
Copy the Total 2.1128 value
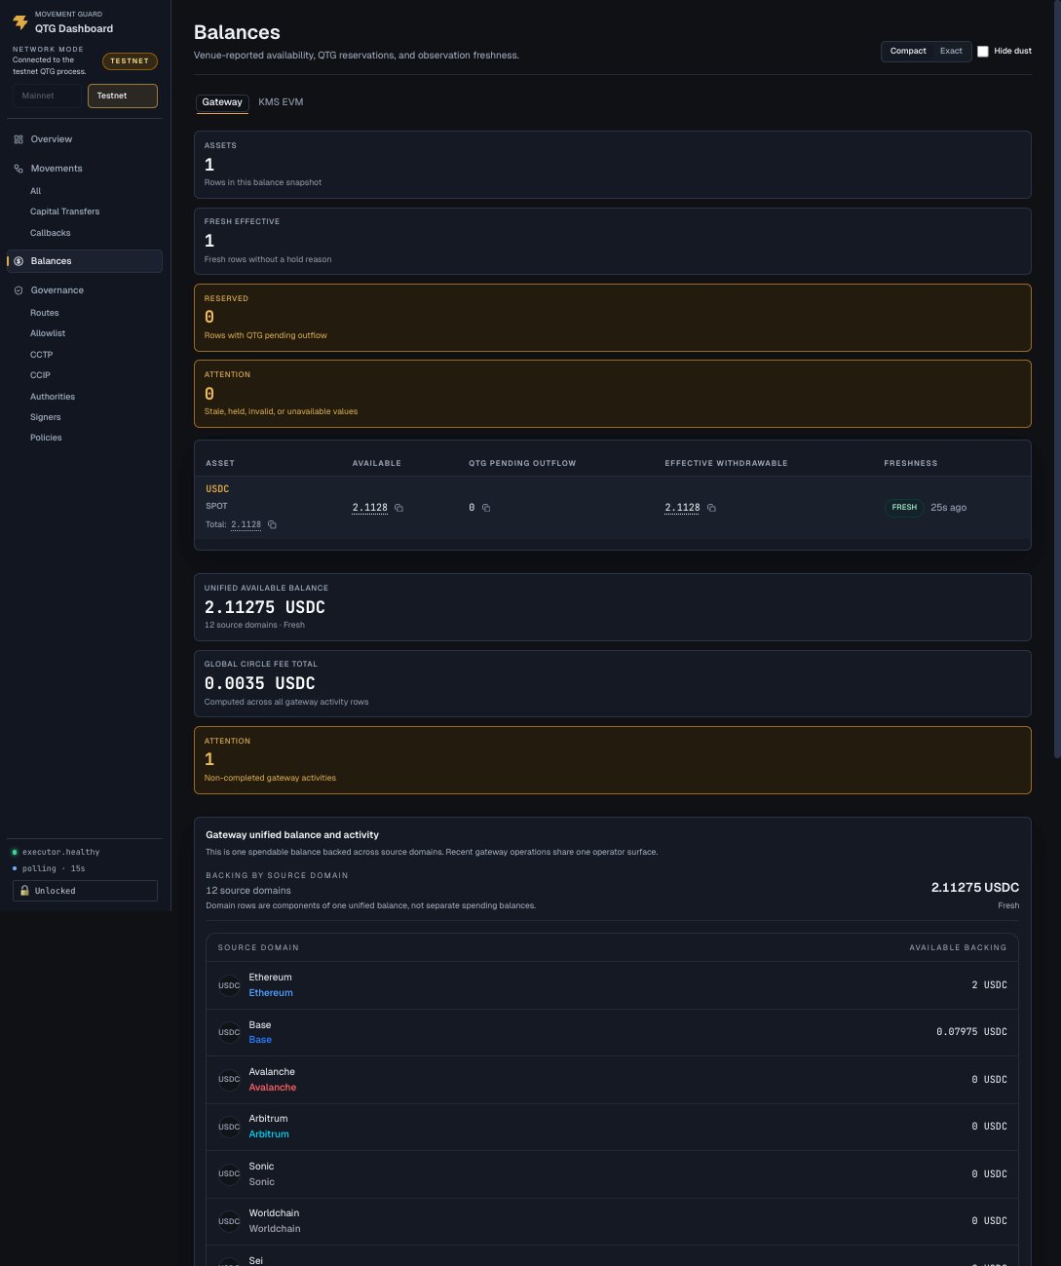tap(272, 524)
